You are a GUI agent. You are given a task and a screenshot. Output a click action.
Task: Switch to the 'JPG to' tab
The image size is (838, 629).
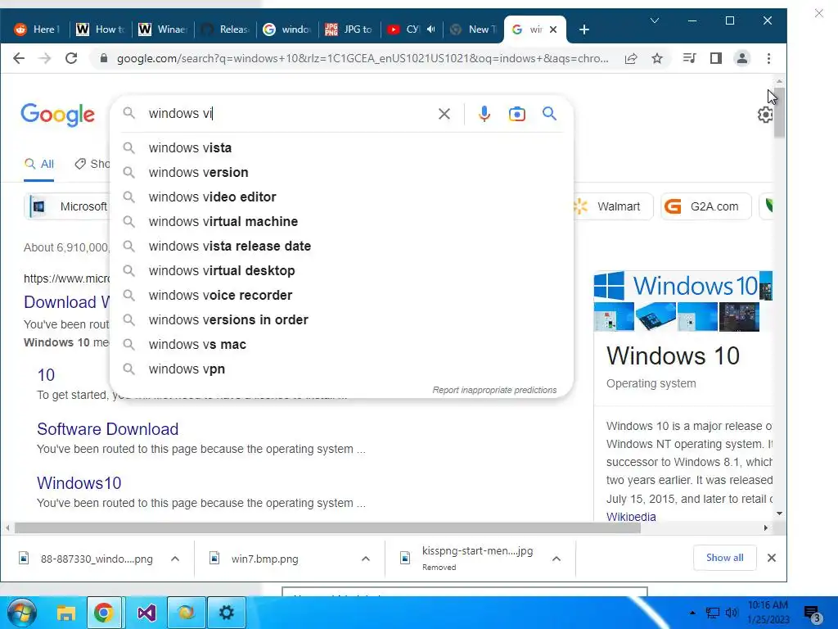pyautogui.click(x=349, y=29)
